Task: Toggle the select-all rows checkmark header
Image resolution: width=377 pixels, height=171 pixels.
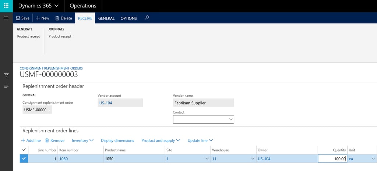Action: [24, 150]
